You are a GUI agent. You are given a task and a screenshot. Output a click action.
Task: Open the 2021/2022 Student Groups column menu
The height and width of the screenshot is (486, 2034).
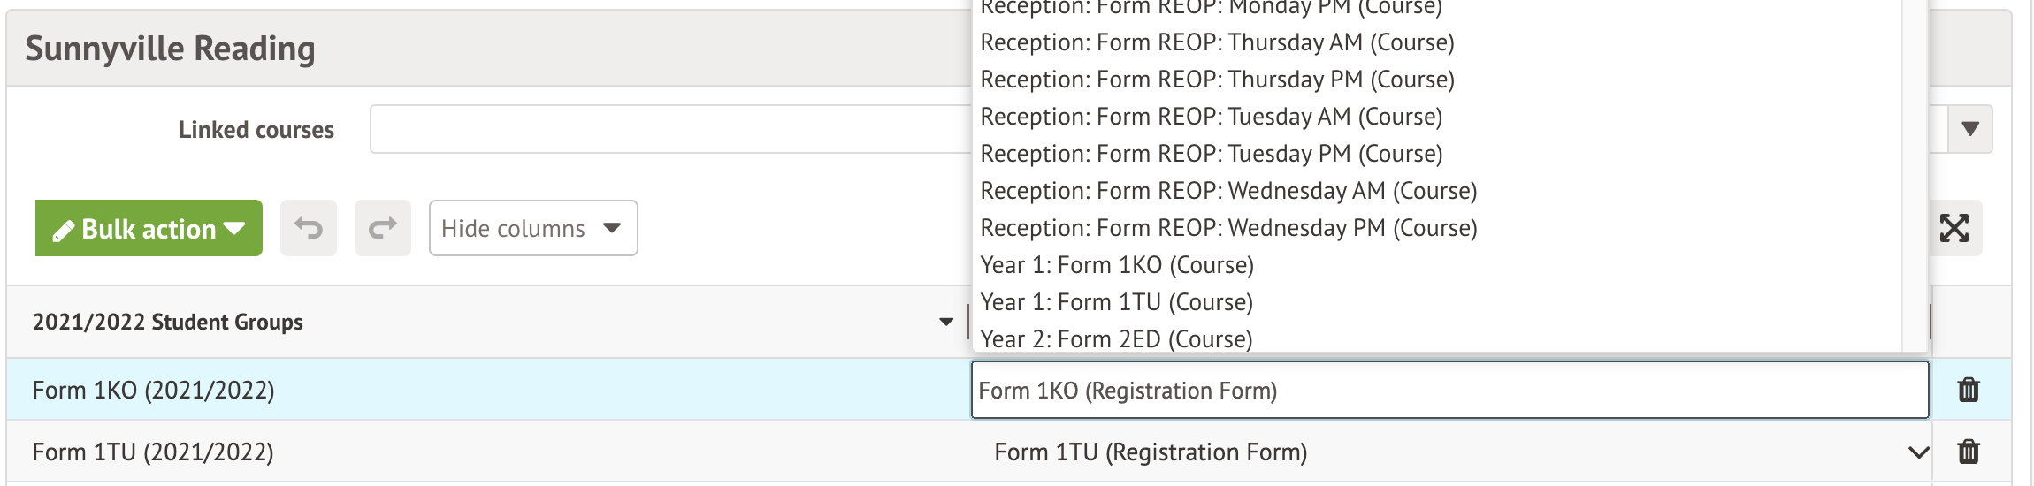click(x=946, y=322)
